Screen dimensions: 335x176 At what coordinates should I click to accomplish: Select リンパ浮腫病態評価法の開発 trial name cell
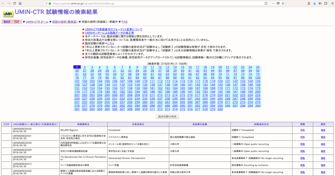(83, 165)
